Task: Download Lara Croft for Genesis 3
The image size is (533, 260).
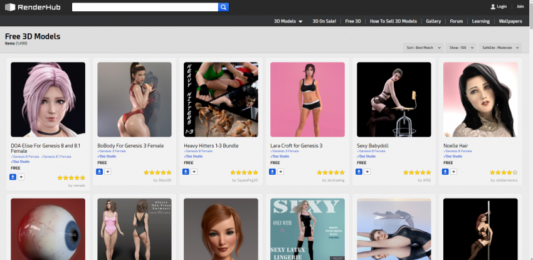Action: point(272,172)
